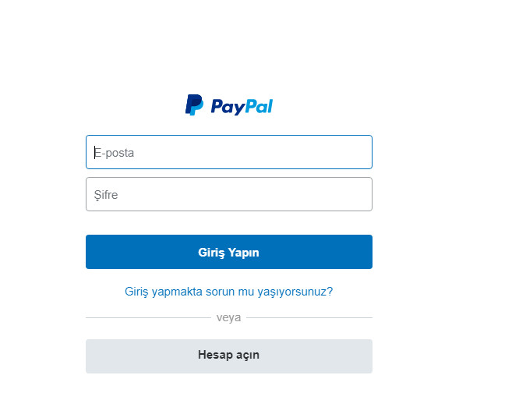This screenshot has width=505, height=400.
Task: Click the E-posta placeholder text
Action: [114, 153]
